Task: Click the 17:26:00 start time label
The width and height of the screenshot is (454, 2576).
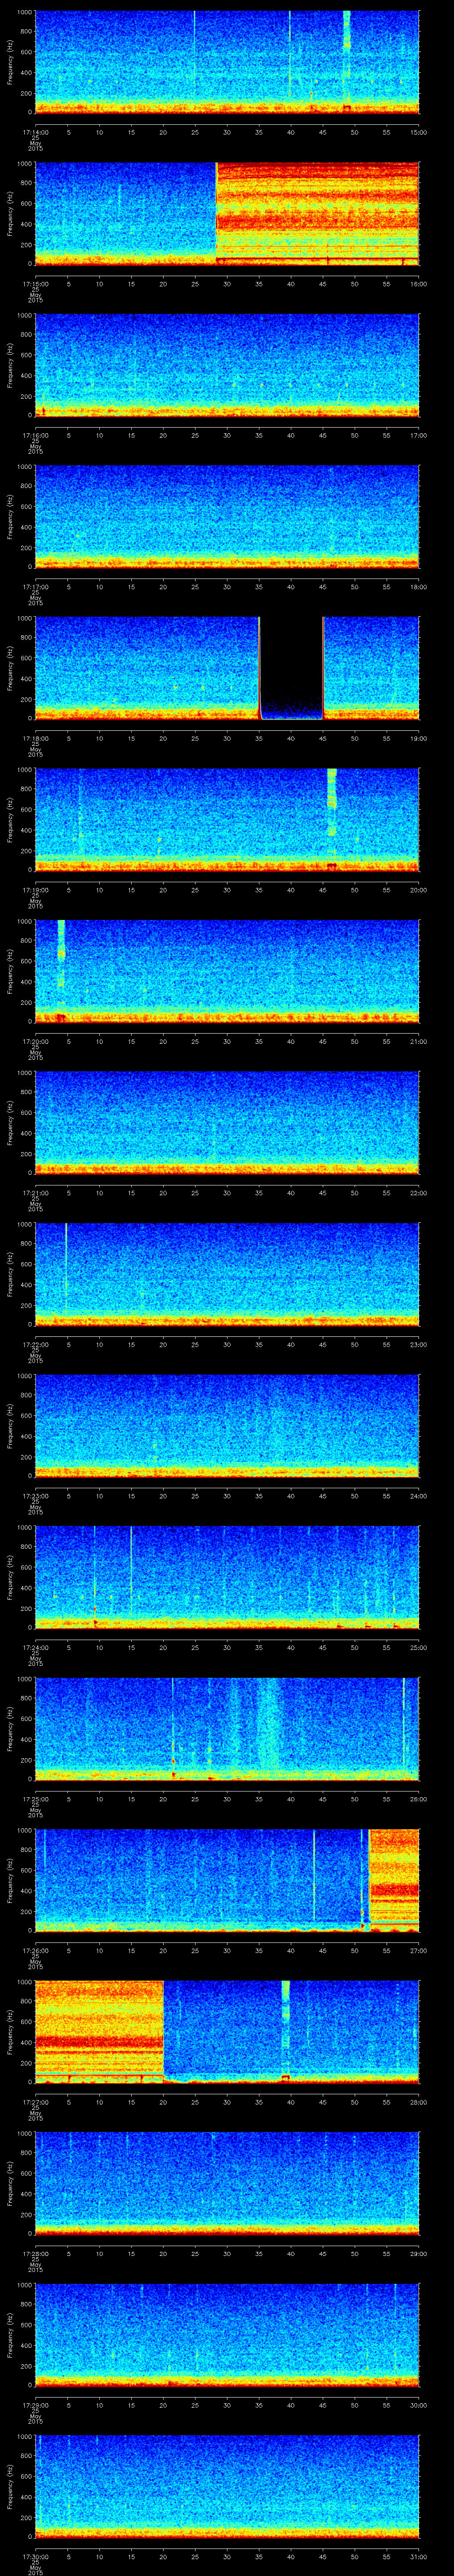Action: [35, 1951]
